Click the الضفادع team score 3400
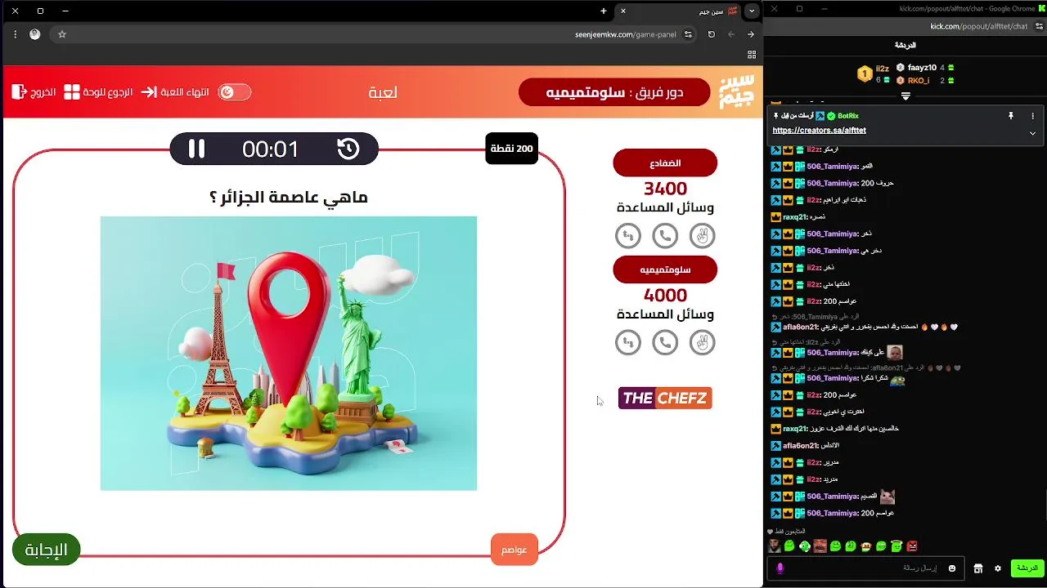Image resolution: width=1047 pixels, height=588 pixels. coord(665,189)
